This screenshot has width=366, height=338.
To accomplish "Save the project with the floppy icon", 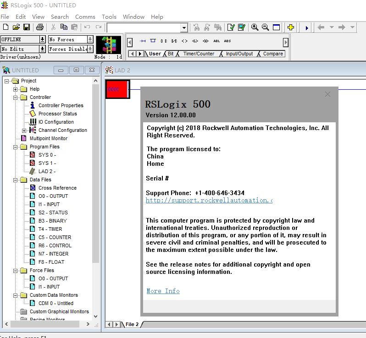I will (x=26, y=27).
